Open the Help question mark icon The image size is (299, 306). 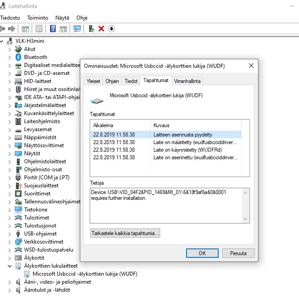(x=53, y=29)
